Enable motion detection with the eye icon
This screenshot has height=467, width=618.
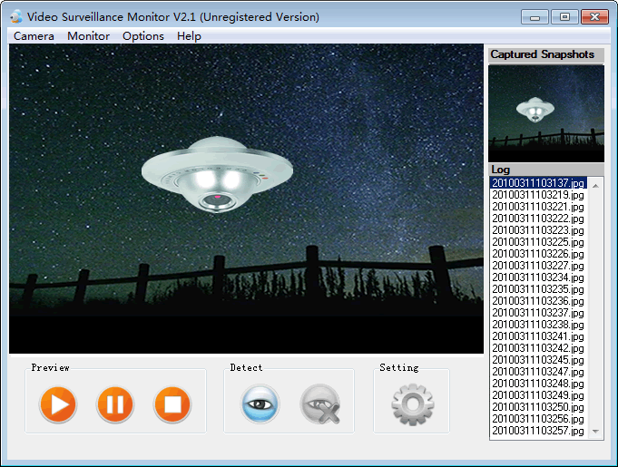(260, 404)
